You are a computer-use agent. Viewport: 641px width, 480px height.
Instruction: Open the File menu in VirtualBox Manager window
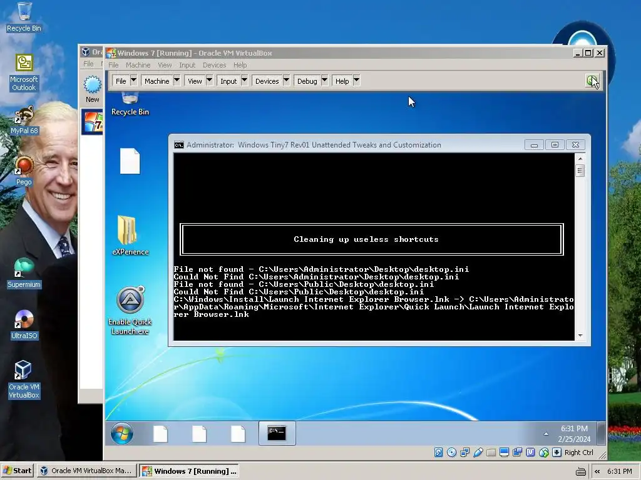pos(88,64)
